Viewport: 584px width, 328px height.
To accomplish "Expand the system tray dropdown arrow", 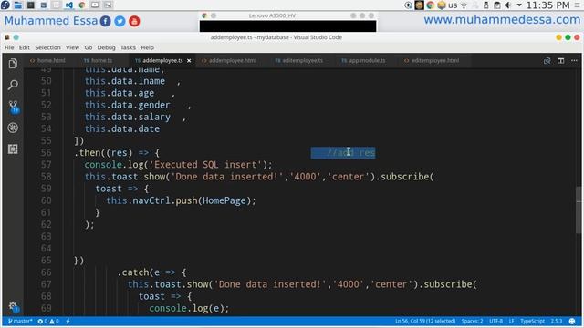I will tap(519, 5).
